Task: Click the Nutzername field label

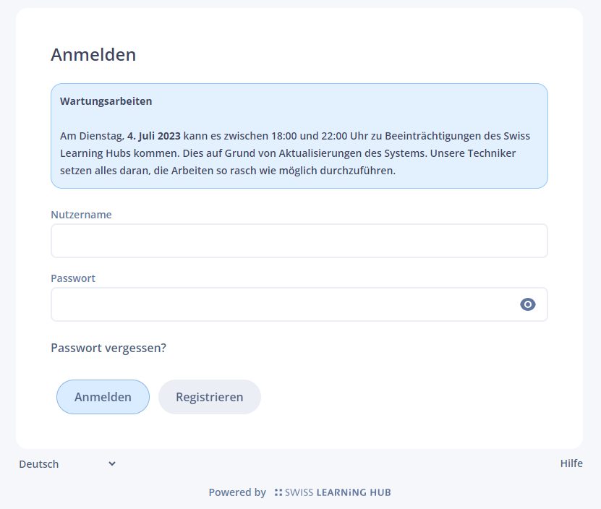Action: (x=81, y=215)
